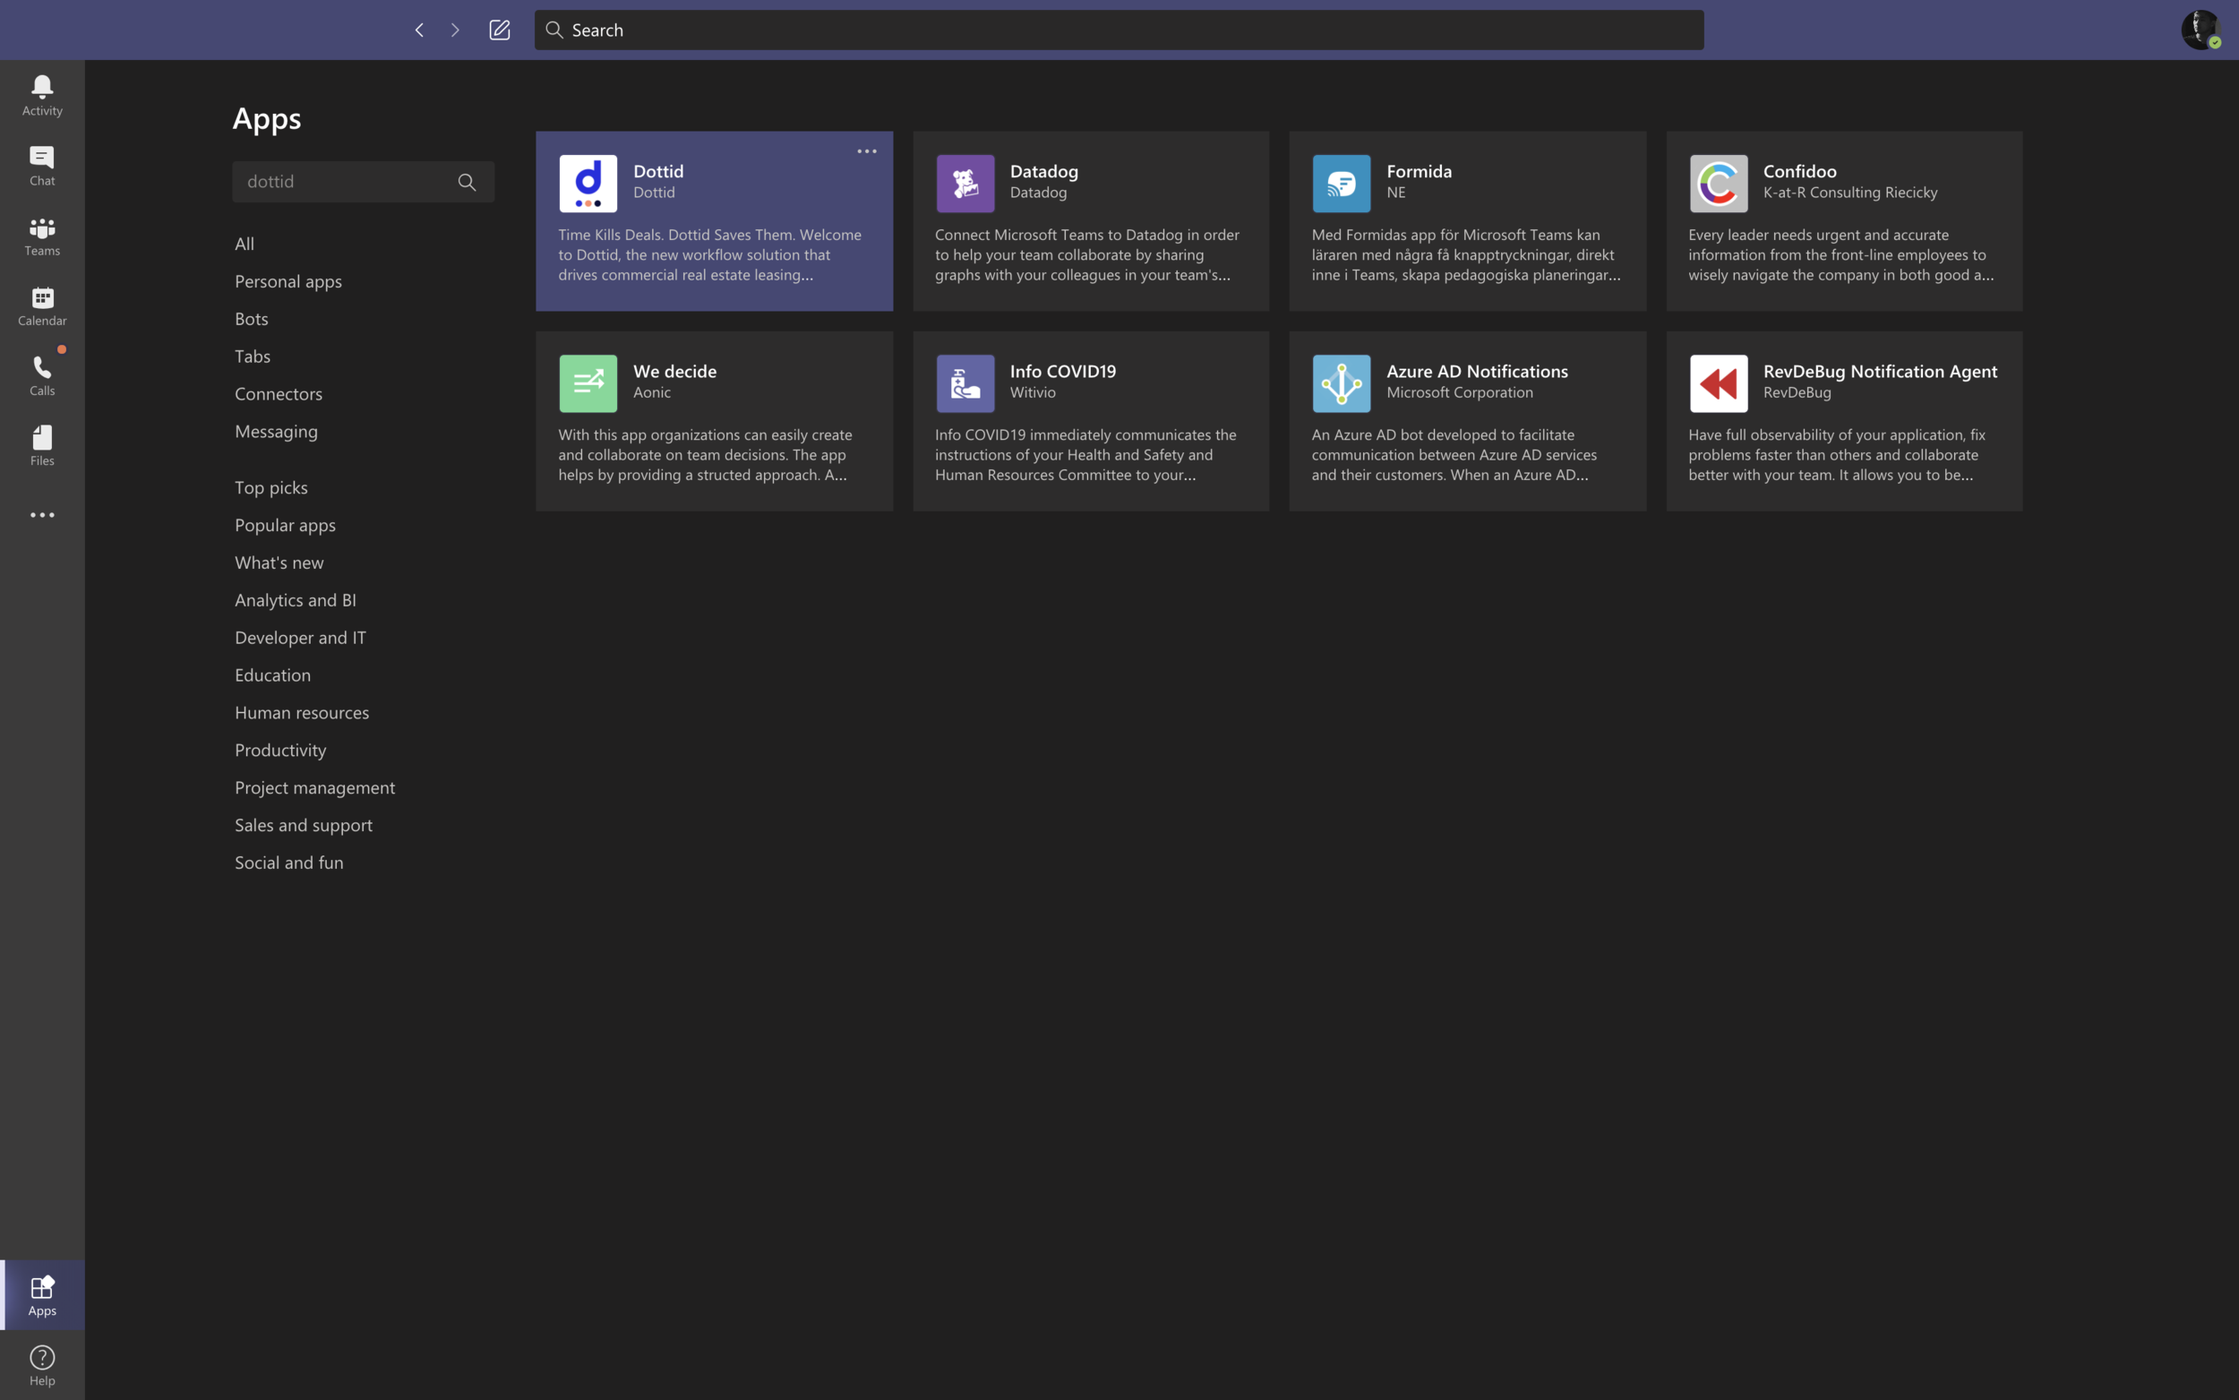Image resolution: width=2239 pixels, height=1400 pixels.
Task: Open Chat from the sidebar
Action: 42,166
